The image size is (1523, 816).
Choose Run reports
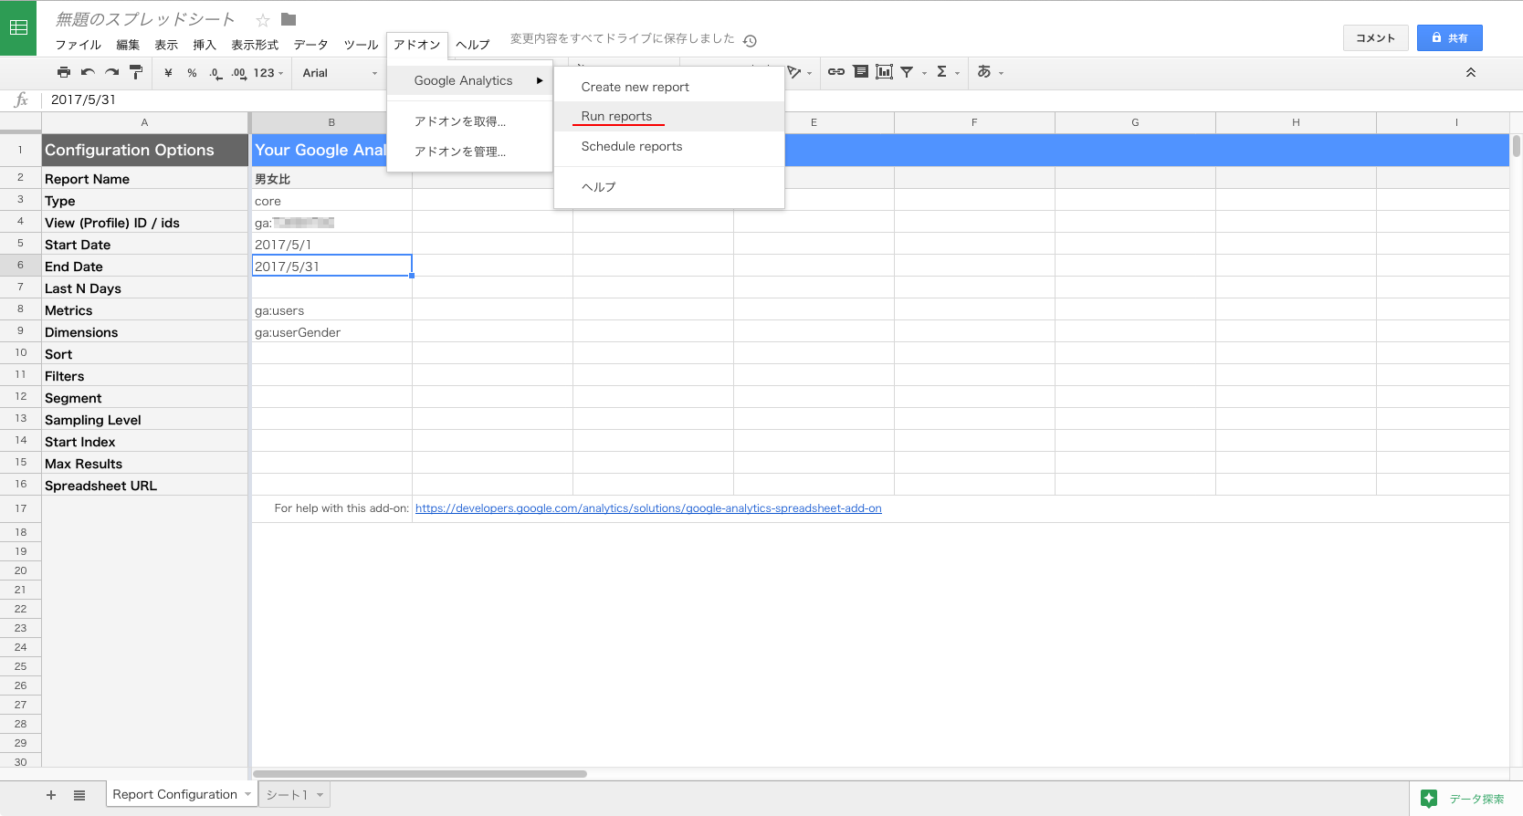pos(669,116)
